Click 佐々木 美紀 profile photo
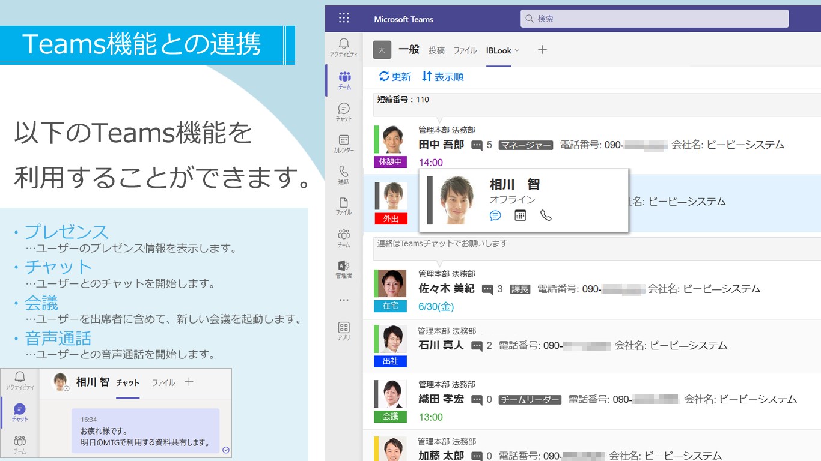 [394, 284]
